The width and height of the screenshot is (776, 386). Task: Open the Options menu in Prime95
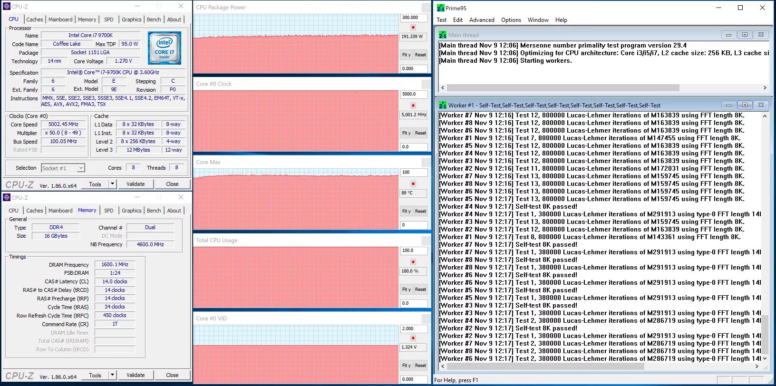511,20
